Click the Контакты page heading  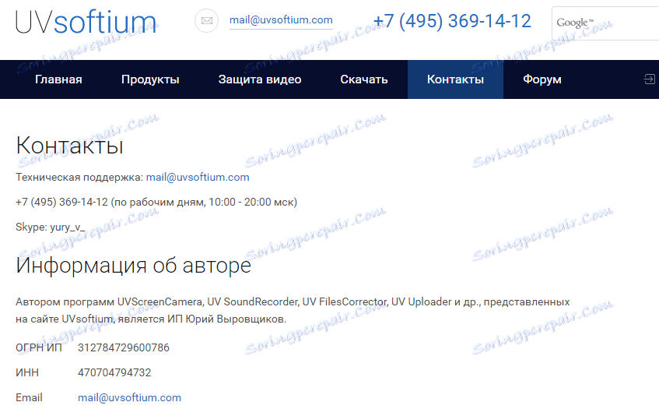point(70,146)
